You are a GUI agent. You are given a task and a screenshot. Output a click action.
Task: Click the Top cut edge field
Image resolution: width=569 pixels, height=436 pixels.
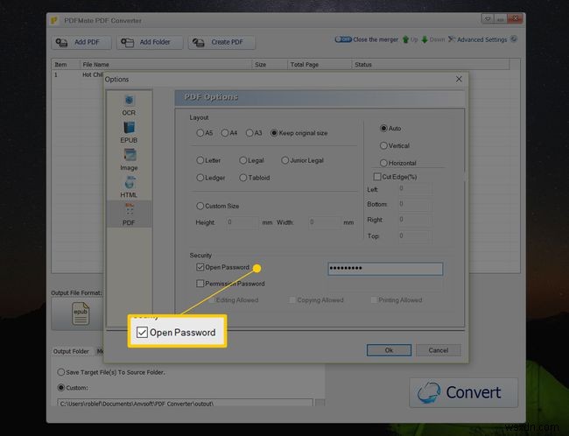coord(416,236)
